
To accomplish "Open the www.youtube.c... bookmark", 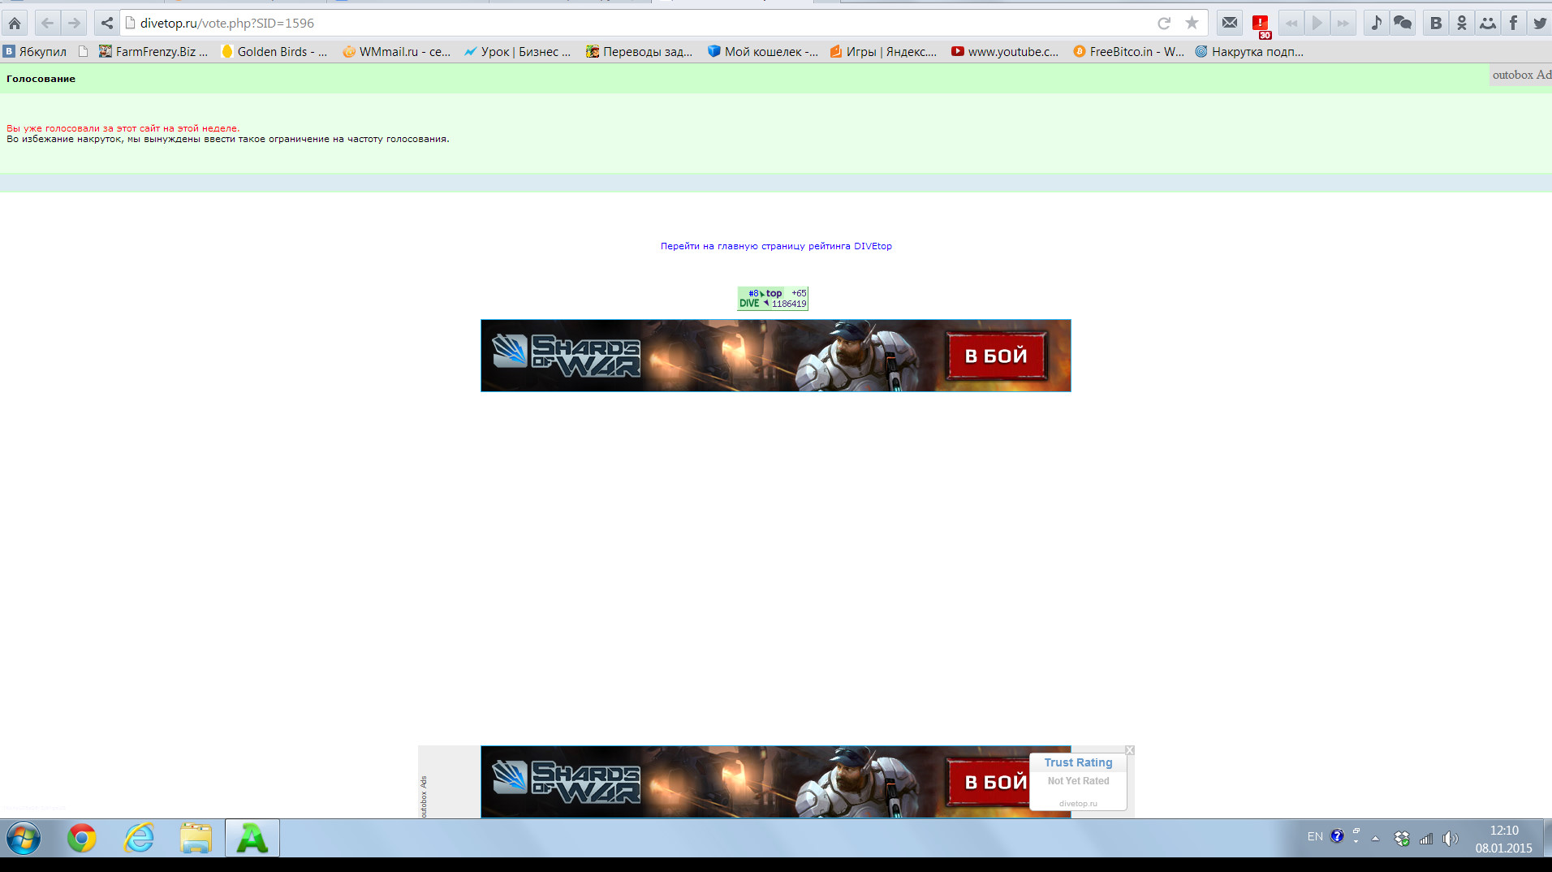I will click(1005, 52).
